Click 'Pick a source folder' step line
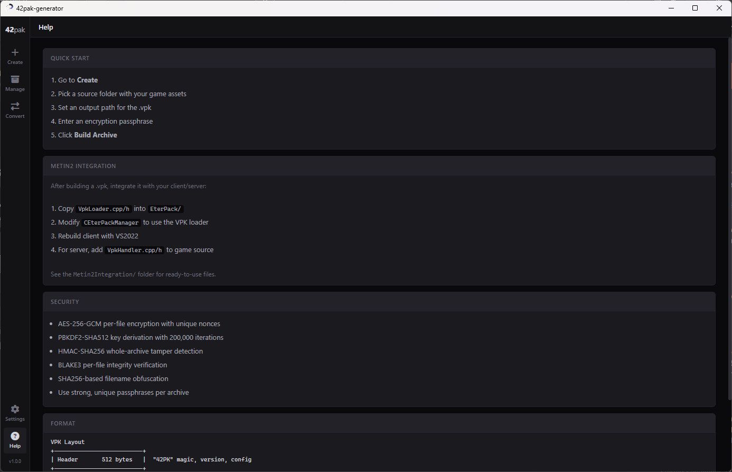This screenshot has width=732, height=472. [x=119, y=94]
